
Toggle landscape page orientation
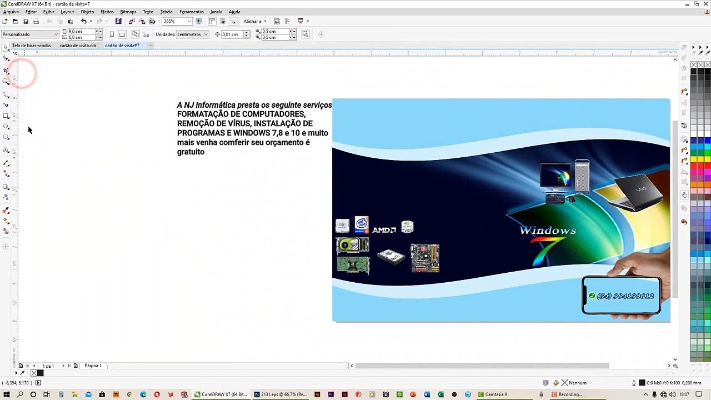122,34
